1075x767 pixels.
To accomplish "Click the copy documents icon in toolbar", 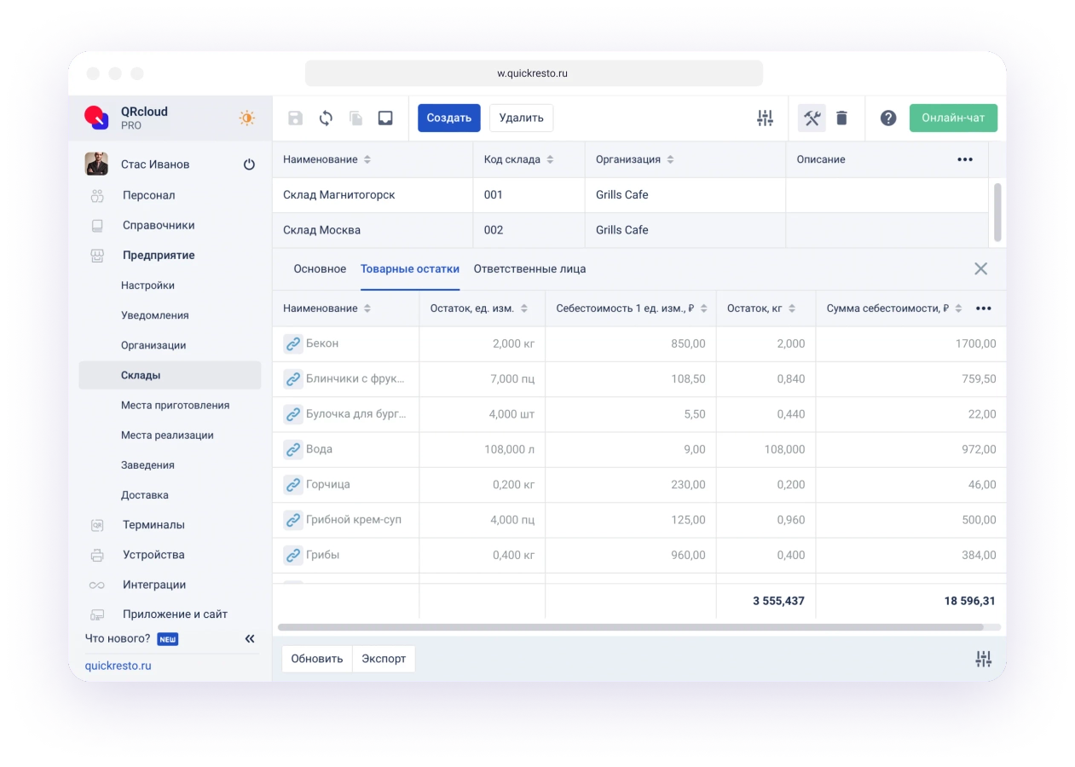I will [355, 118].
